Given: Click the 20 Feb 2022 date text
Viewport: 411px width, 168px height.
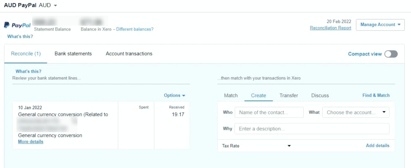Looking at the screenshot, I should [x=339, y=21].
